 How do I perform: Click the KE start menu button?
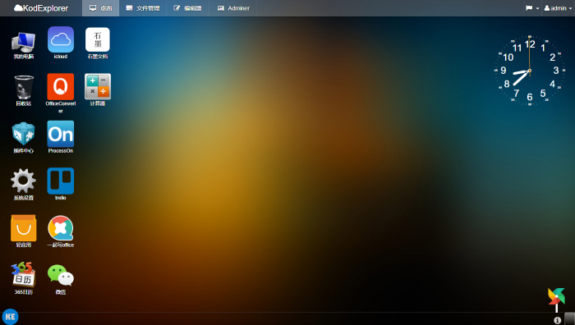[x=10, y=317]
